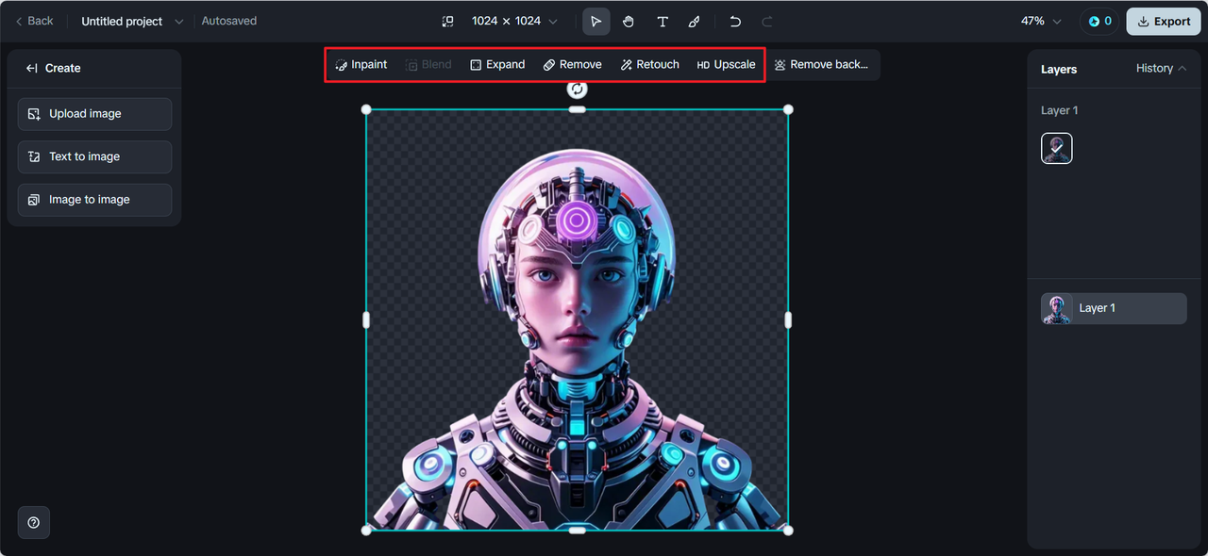Choose the Remove tool
Image resolution: width=1208 pixels, height=556 pixels.
pos(573,65)
